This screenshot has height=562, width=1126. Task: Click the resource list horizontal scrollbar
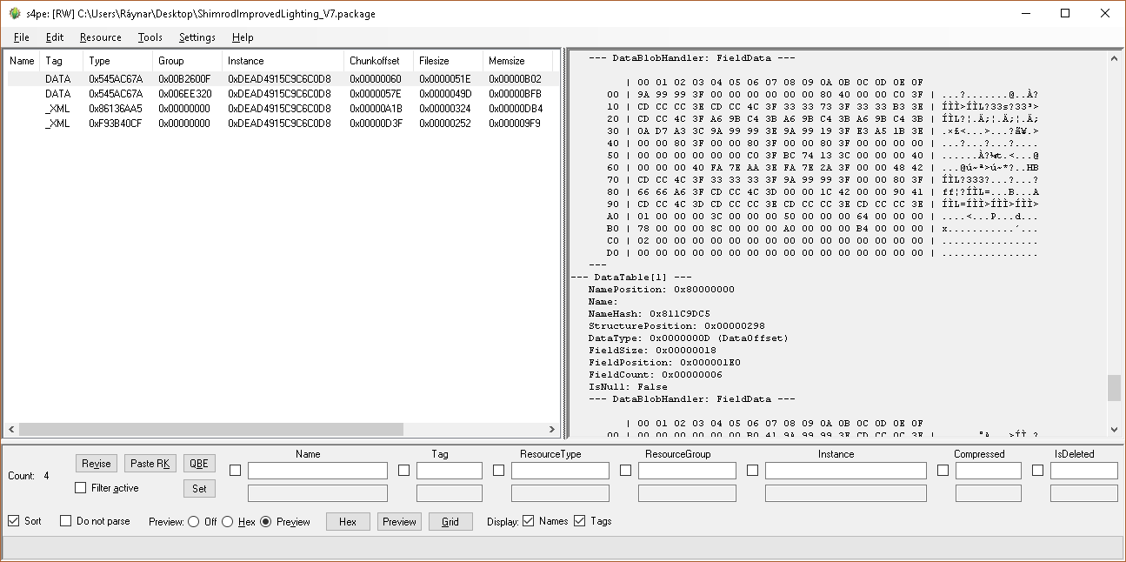tap(211, 429)
